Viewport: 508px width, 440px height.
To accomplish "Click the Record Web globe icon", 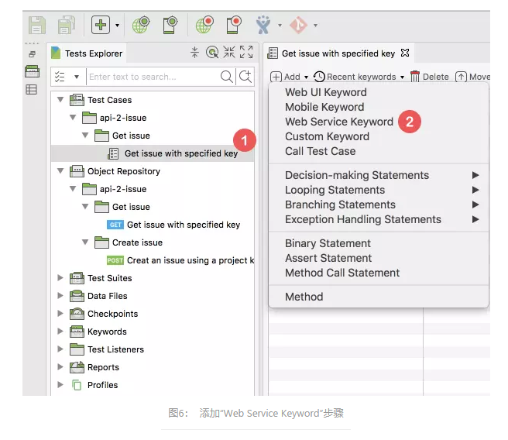I will (x=204, y=25).
